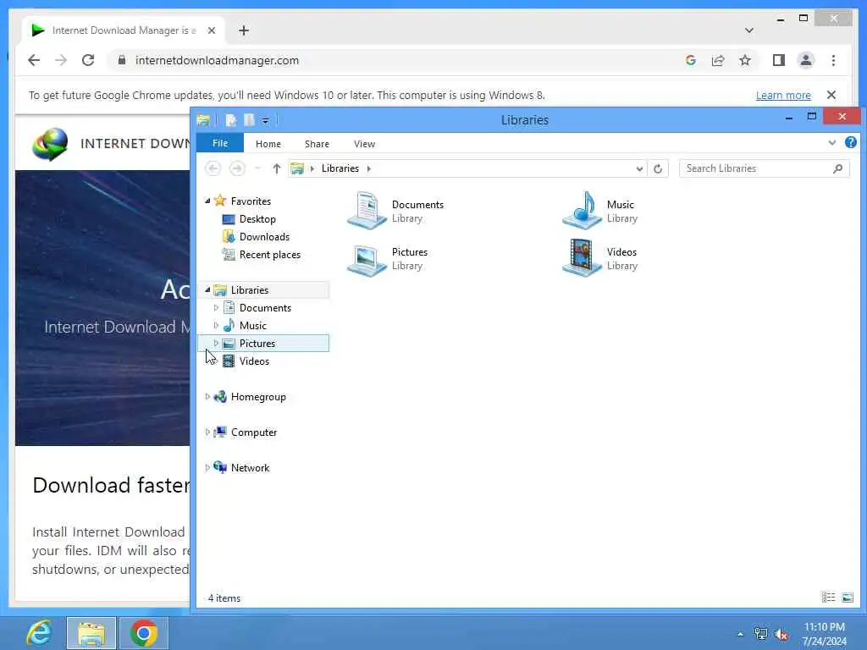This screenshot has height=650, width=867.
Task: Select Homegroup in navigation pane
Action: [258, 397]
